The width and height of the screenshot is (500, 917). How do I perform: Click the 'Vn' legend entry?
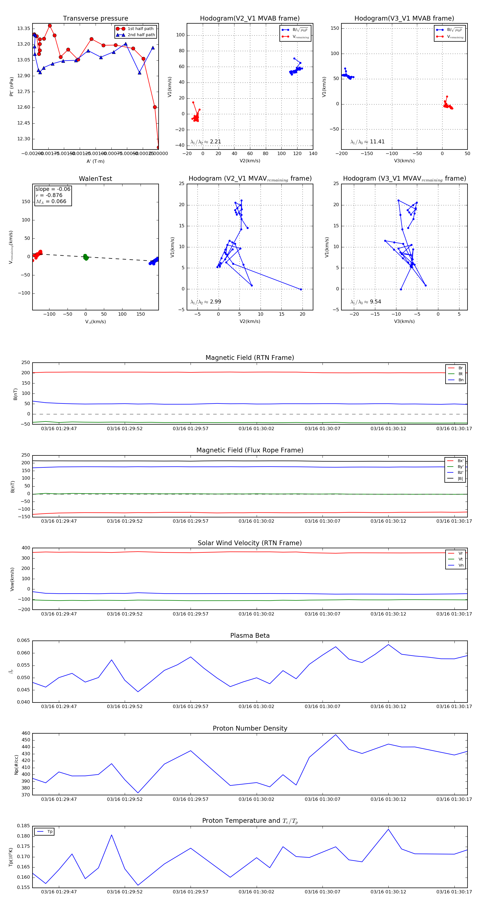click(456, 565)
